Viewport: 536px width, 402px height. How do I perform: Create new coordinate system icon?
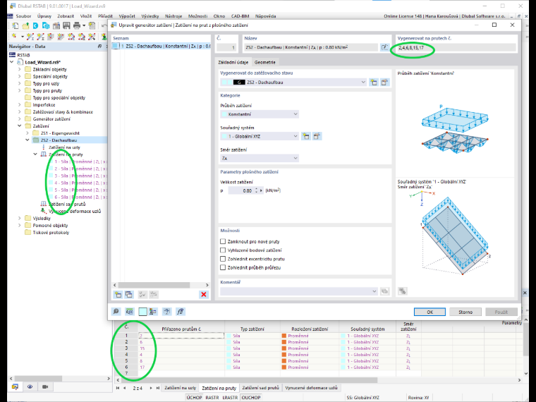pos(306,136)
